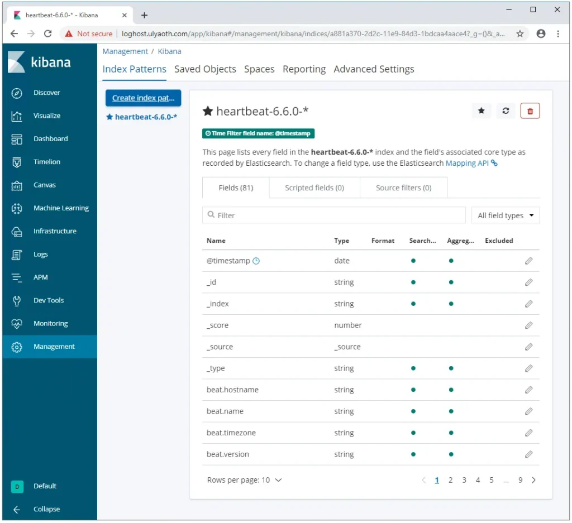Select the Saved Objects tab

205,69
